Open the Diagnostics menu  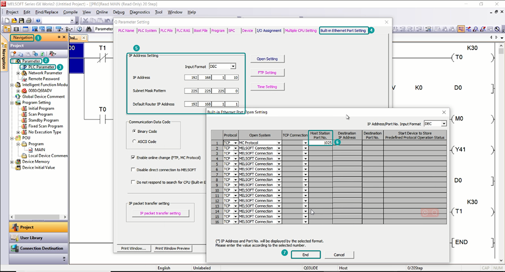pos(139,12)
